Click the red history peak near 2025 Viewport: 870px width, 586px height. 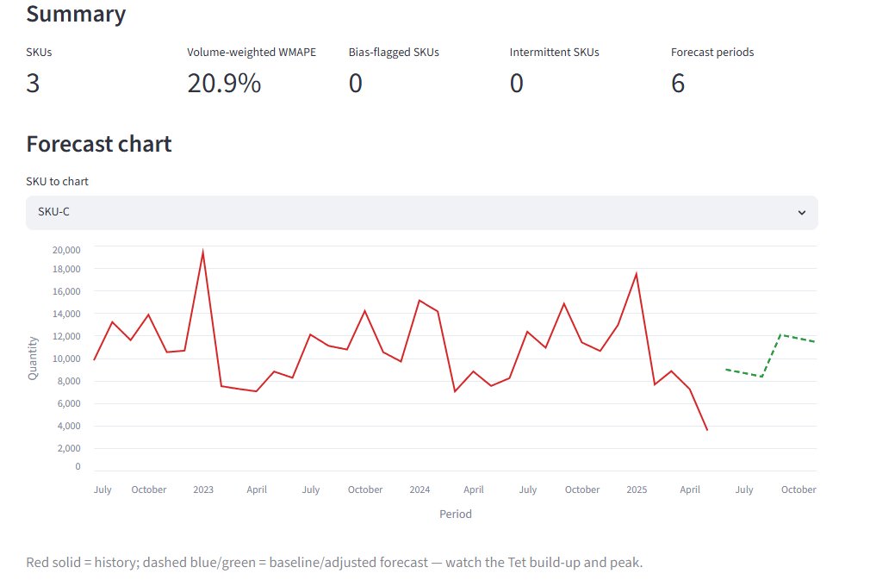637,274
